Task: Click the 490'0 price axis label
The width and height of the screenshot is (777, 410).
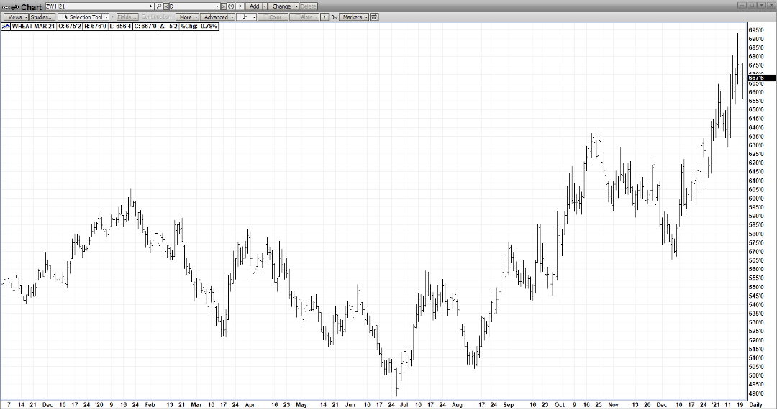Action: coord(755,393)
